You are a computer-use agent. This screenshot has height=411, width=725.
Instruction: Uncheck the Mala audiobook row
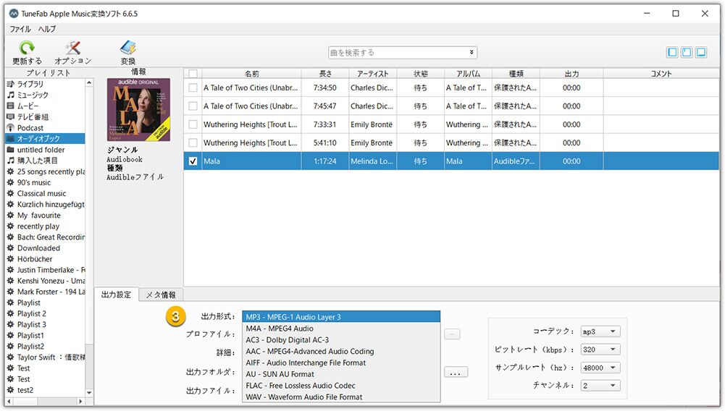pos(193,161)
